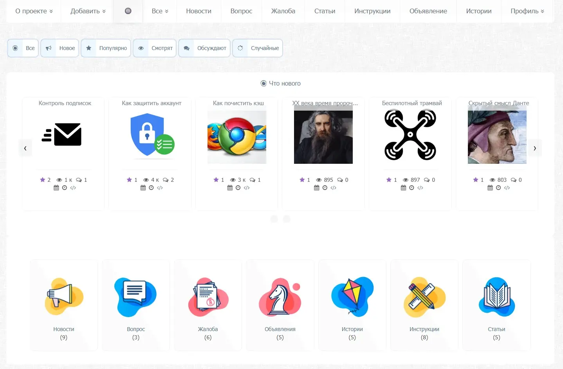The width and height of the screenshot is (563, 369).
Task: Open «Контроль подписок» card title
Action: point(65,103)
